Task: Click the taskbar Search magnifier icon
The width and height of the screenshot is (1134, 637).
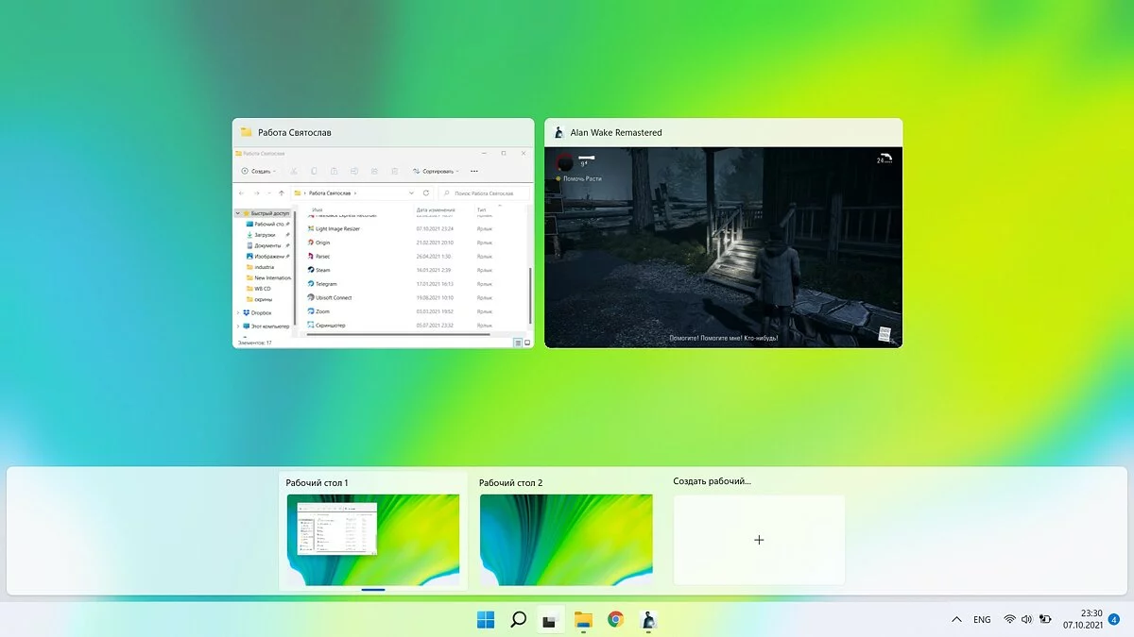Action: pyautogui.click(x=518, y=619)
